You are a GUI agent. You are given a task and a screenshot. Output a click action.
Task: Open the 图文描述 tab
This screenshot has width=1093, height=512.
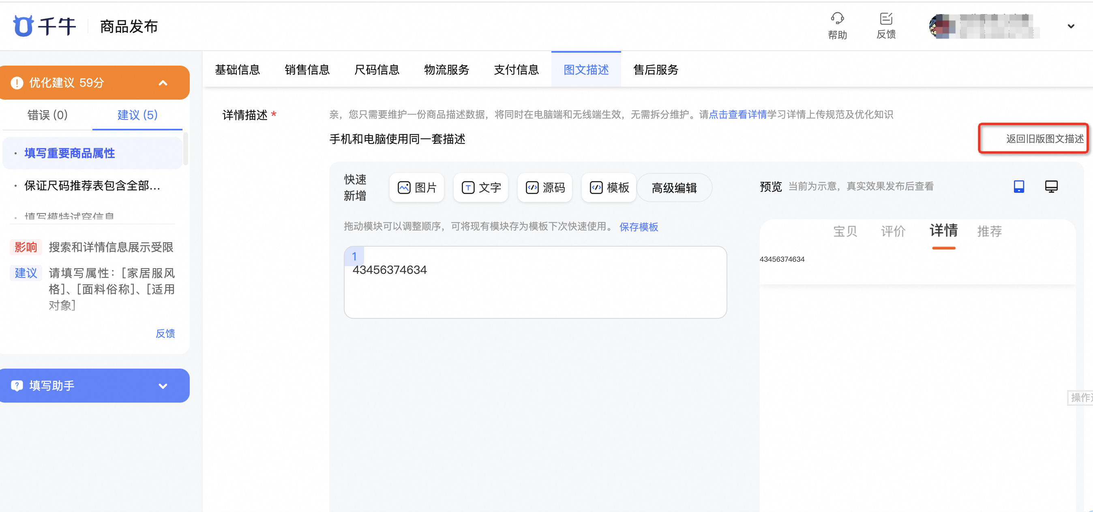tap(586, 70)
